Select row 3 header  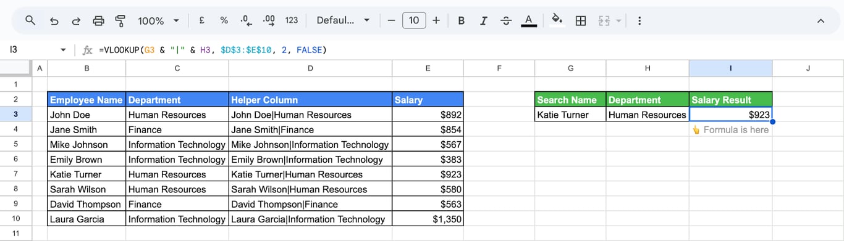[x=16, y=115]
